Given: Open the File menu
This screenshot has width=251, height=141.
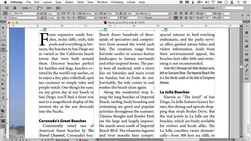Looking at the screenshot, I should (28, 2).
